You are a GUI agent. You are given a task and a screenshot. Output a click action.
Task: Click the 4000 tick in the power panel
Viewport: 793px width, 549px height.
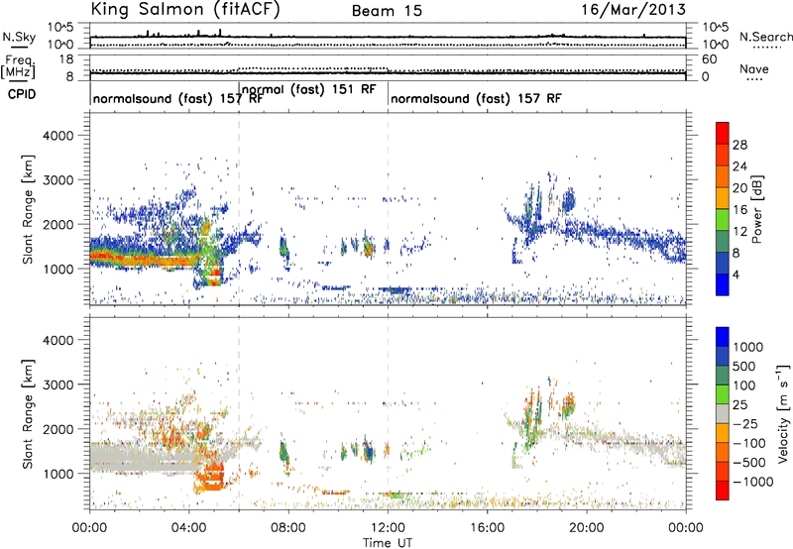57,136
